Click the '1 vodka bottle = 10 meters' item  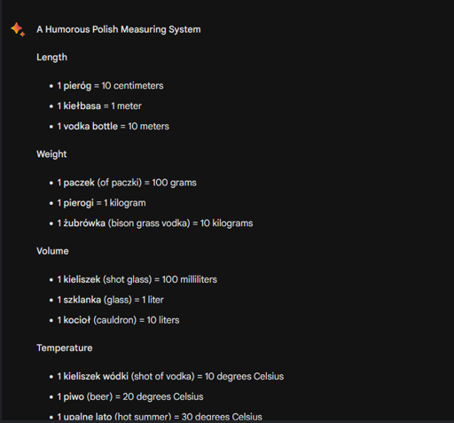point(113,126)
